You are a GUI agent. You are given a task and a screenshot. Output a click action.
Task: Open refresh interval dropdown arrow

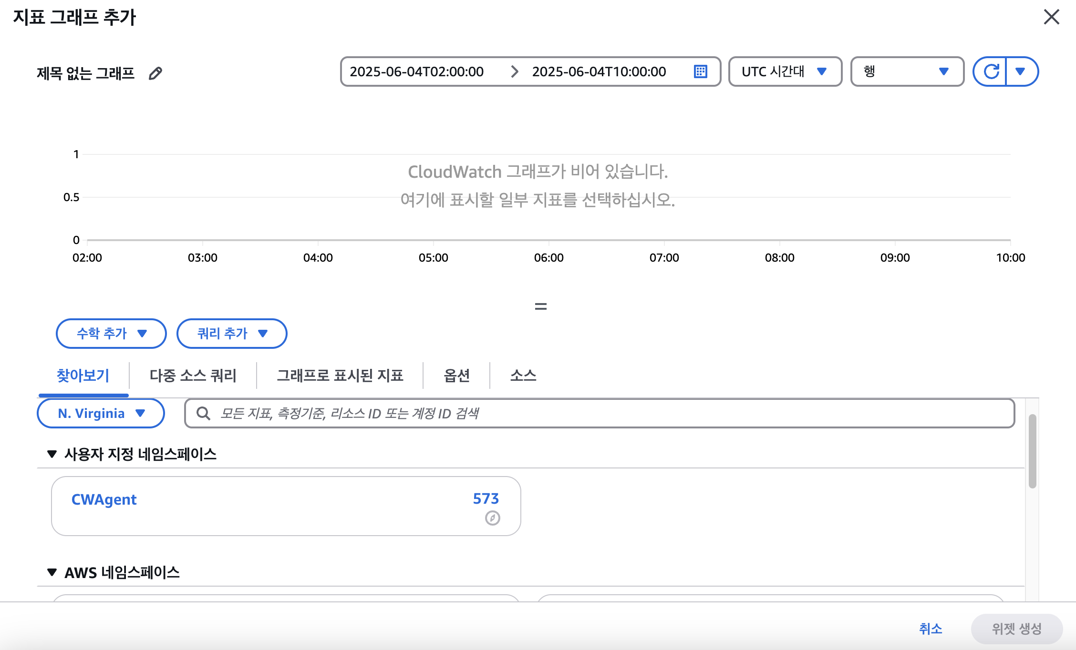(1021, 71)
